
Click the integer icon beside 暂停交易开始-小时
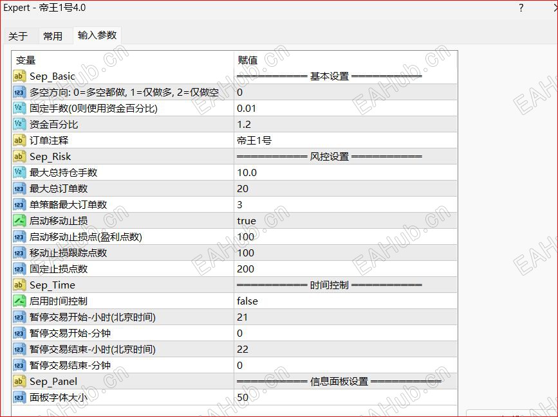[19, 317]
